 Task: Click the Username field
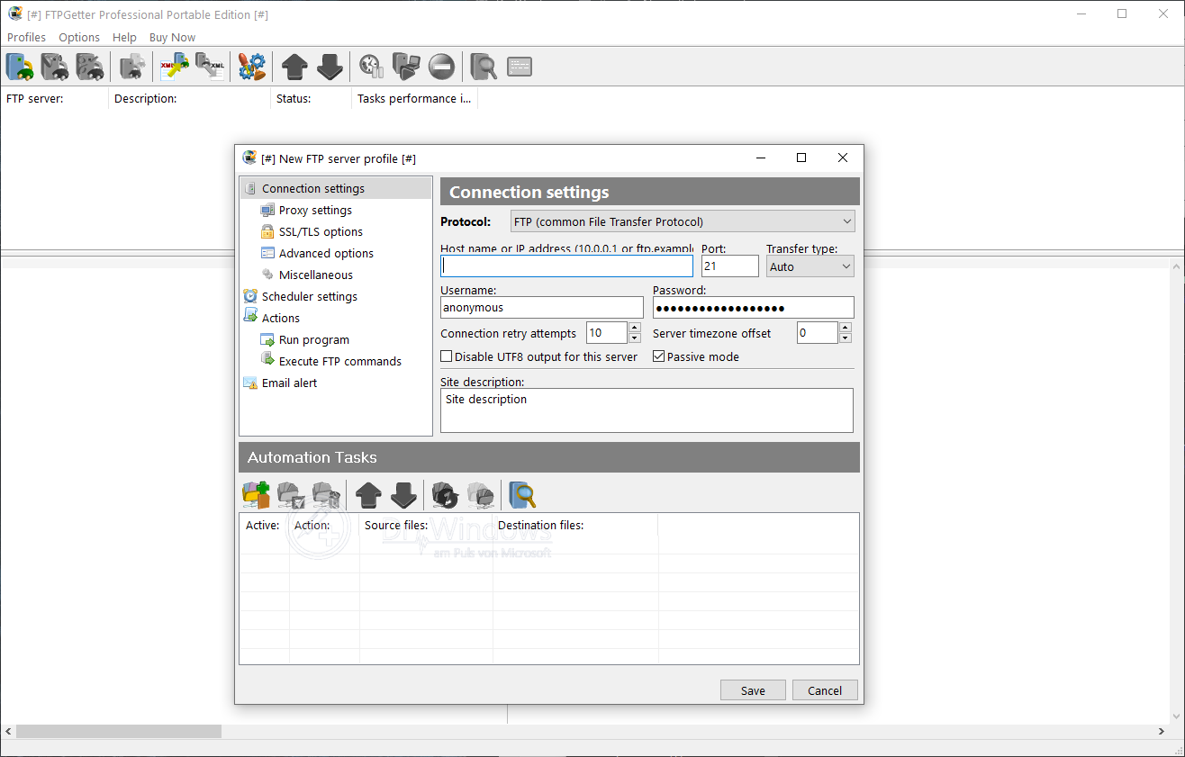[542, 307]
